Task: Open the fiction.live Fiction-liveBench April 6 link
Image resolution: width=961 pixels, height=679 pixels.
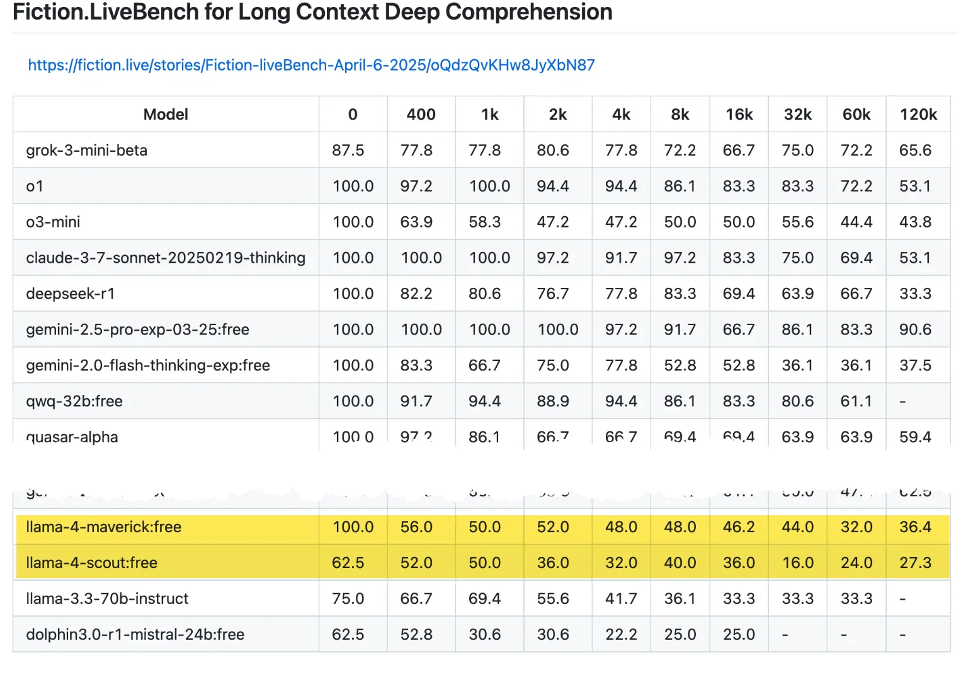Action: [311, 65]
